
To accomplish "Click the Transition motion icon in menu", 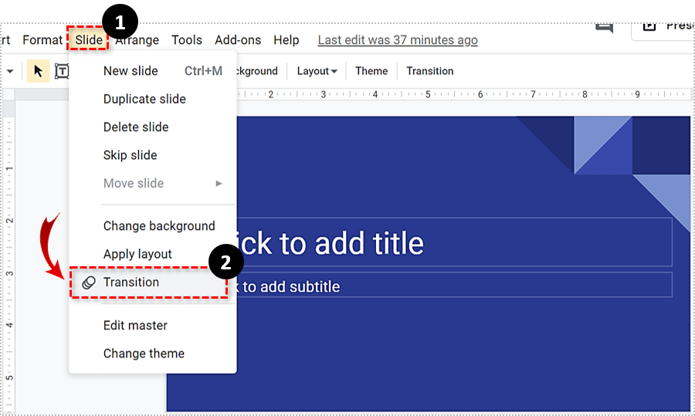I will point(89,282).
